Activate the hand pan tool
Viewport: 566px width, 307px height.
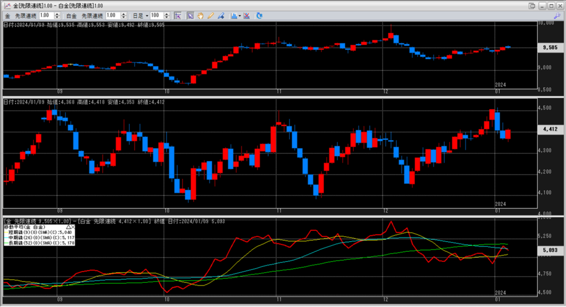200,15
